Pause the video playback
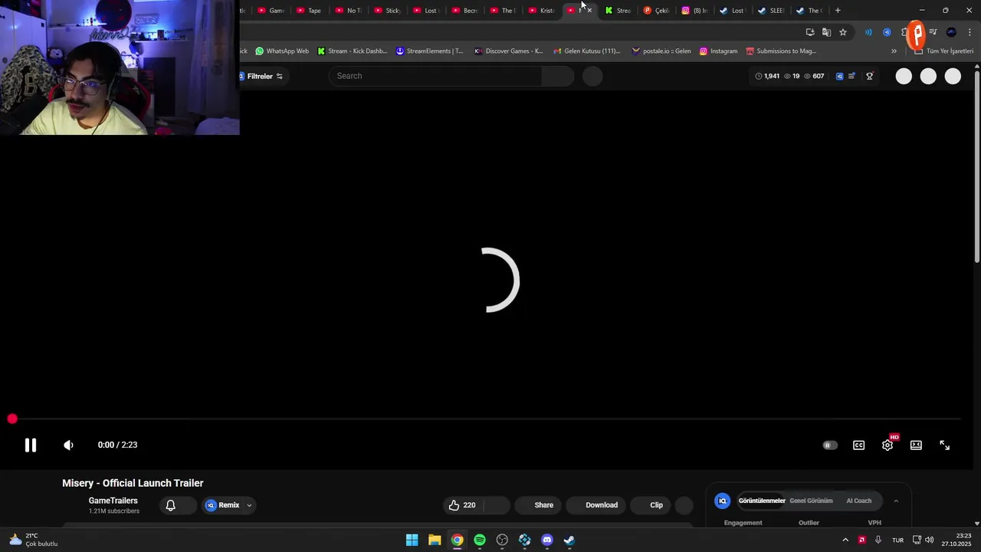 (x=31, y=445)
